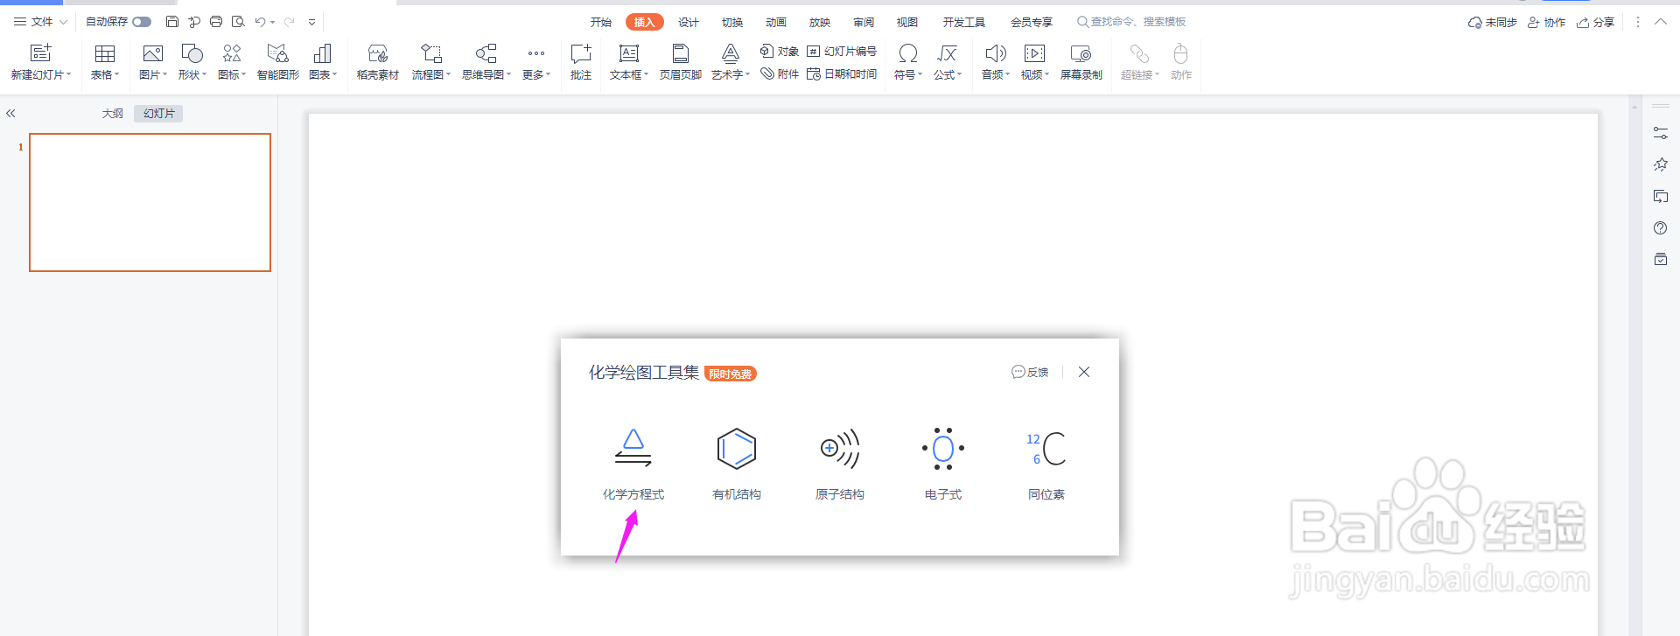Close the 化学绘图工具集 dialog

click(1084, 372)
